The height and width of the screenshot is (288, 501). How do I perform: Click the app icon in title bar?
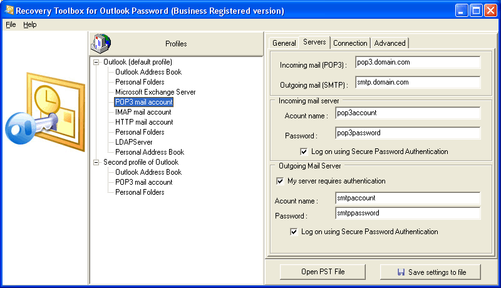click(10, 11)
